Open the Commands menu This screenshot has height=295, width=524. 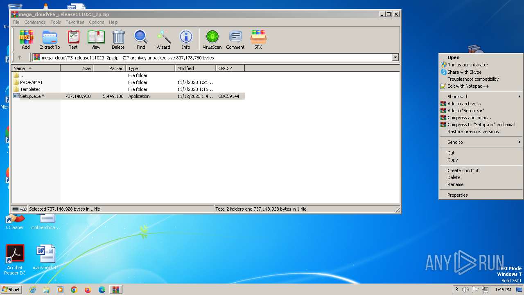pos(35,22)
